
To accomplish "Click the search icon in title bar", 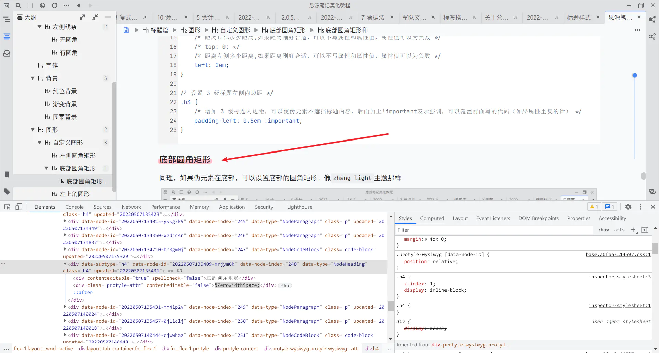I will pyautogui.click(x=18, y=5).
